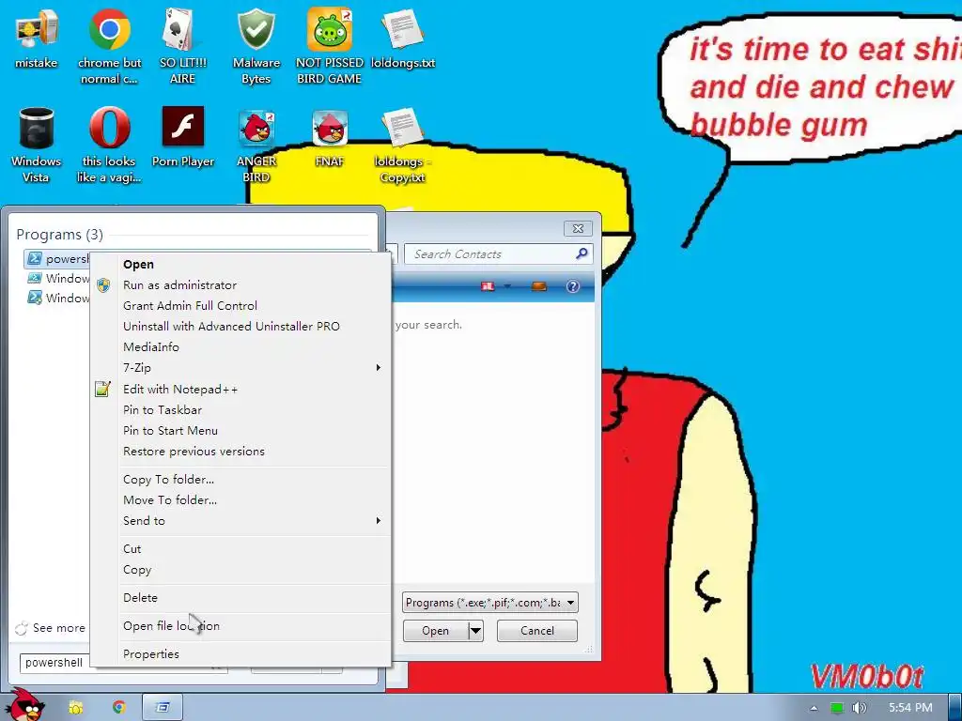Select the 'SO LIT!!! AIRE' solitaire icon
This screenshot has height=721, width=962.
click(183, 47)
